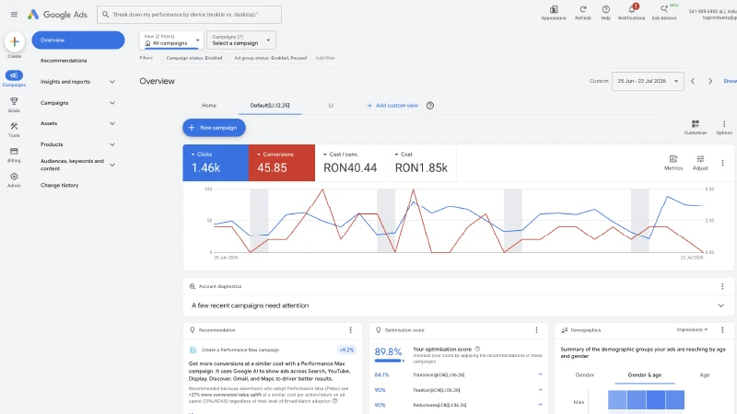Screen dimensions: 737x414
Task: Switch to the Home view tab
Action: [x=209, y=106]
